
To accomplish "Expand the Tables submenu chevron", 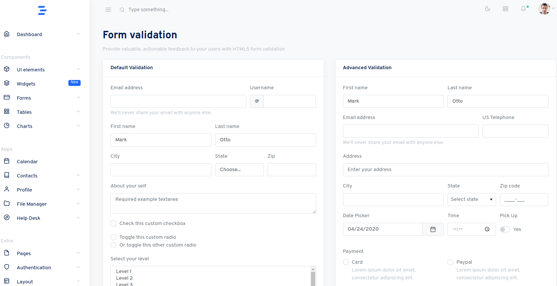I will click(x=78, y=112).
